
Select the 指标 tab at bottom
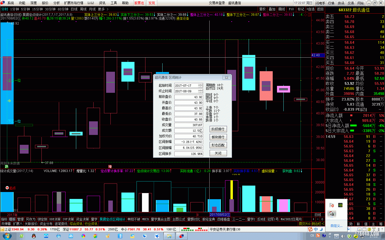tap(4, 219)
